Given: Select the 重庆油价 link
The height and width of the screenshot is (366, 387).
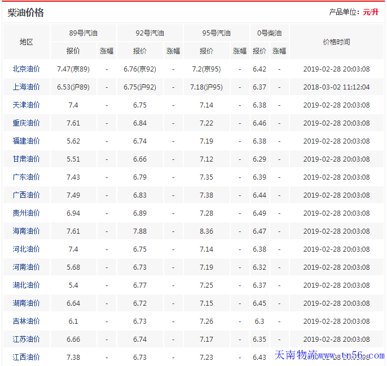Looking at the screenshot, I should coord(26,123).
